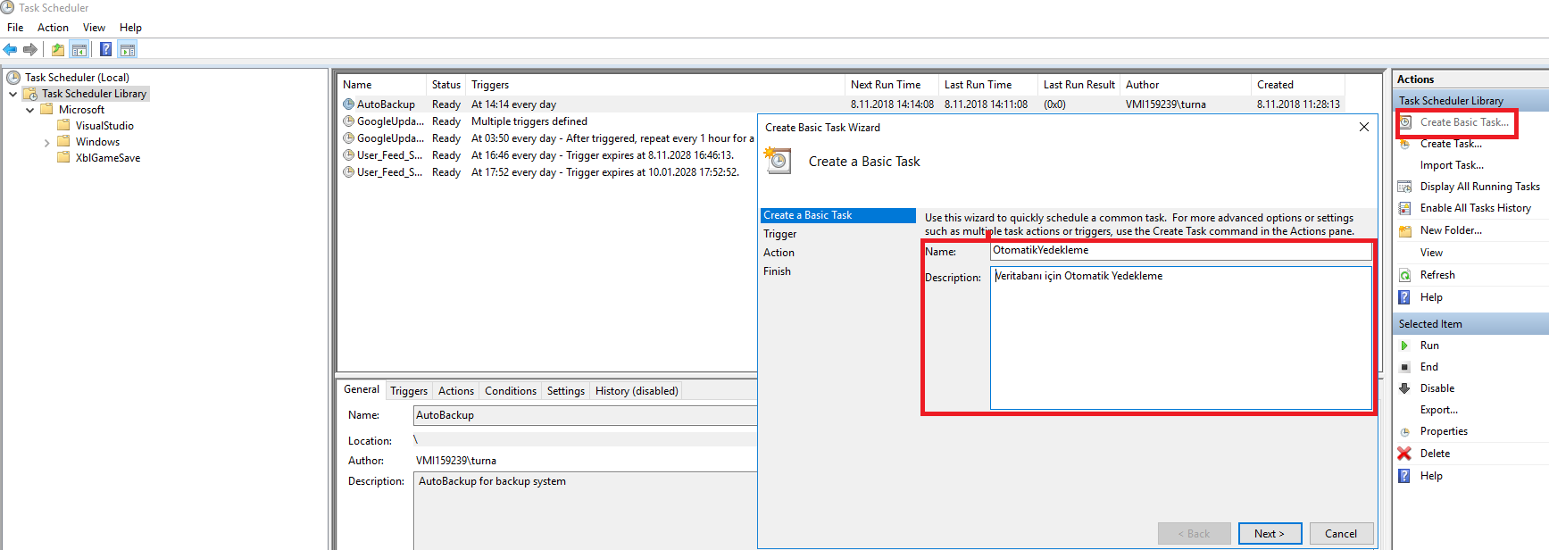
Task: Open the Action menu
Action: [x=53, y=28]
